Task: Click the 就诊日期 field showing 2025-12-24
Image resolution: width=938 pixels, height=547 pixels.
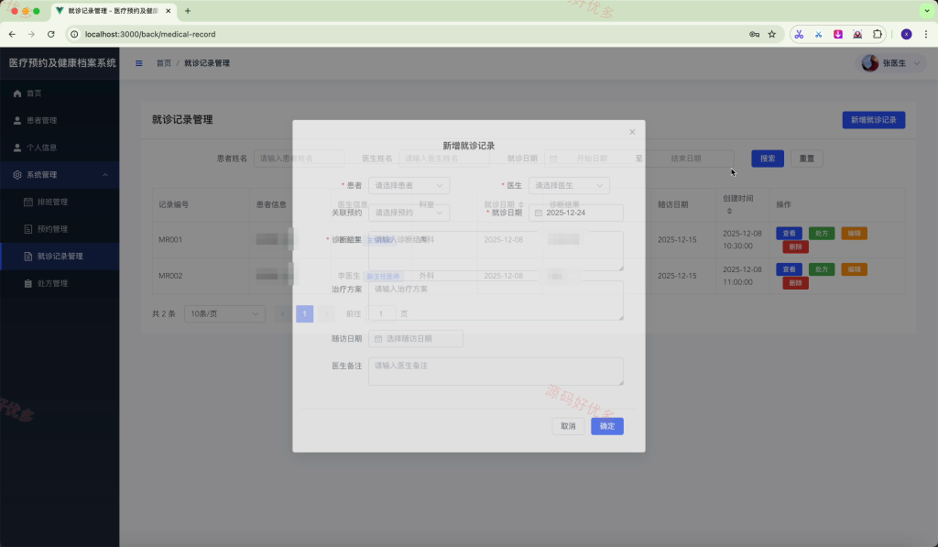Action: click(x=575, y=213)
